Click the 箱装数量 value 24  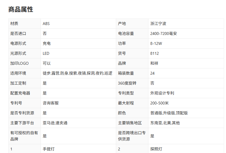tap(152, 73)
